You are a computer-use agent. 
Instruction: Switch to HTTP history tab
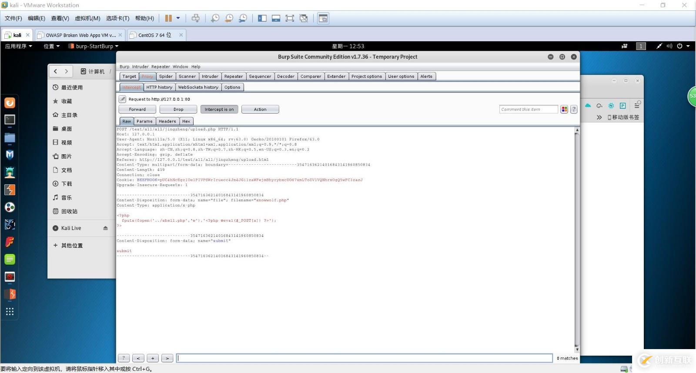159,87
